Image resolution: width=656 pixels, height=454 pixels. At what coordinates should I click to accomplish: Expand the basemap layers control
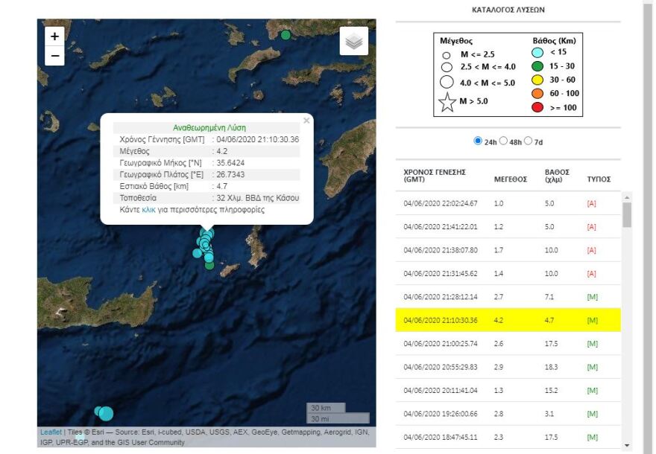point(355,41)
